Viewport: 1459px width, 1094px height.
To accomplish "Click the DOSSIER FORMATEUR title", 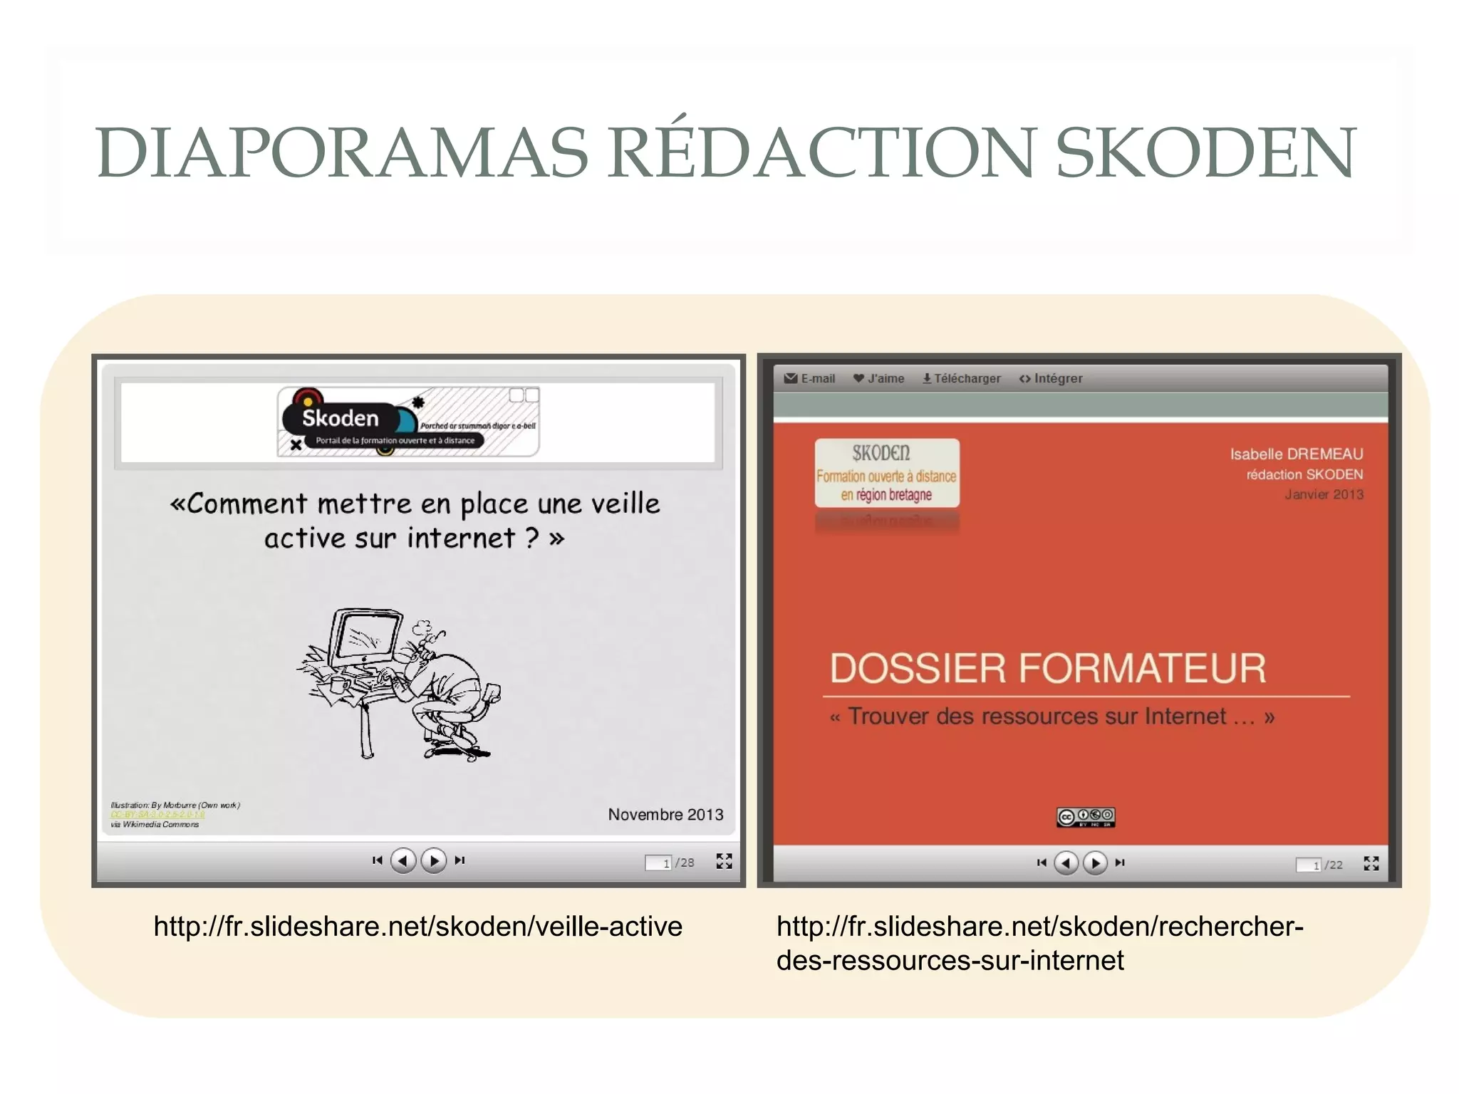I will [x=1048, y=668].
